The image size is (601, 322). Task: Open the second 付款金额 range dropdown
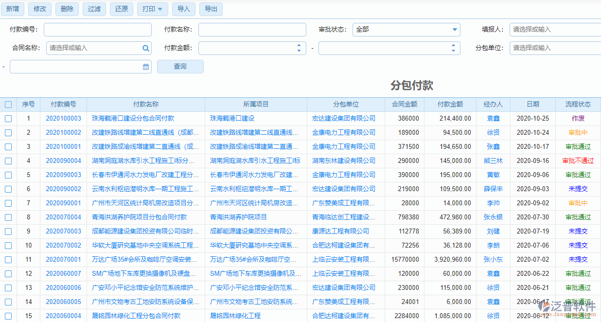point(453,48)
